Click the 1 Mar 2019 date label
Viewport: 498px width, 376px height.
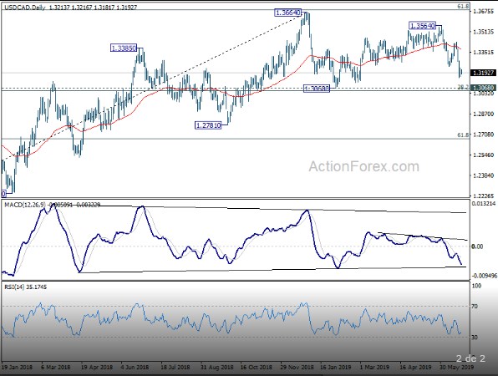pos(374,367)
